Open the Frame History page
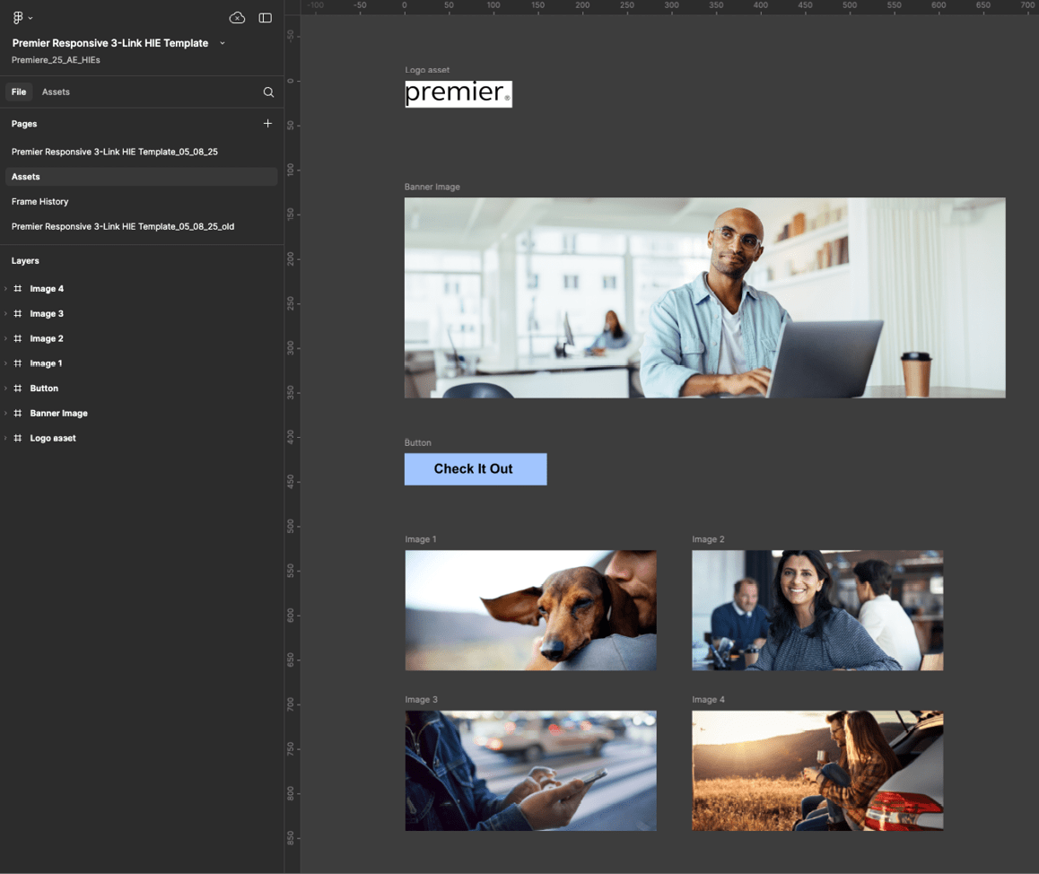The width and height of the screenshot is (1039, 874). pyautogui.click(x=40, y=202)
